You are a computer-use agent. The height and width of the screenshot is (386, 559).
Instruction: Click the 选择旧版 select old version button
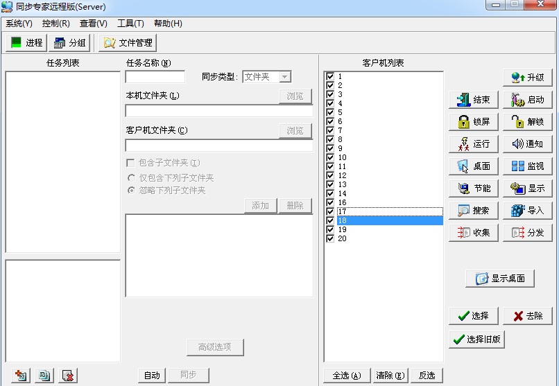coord(476,340)
